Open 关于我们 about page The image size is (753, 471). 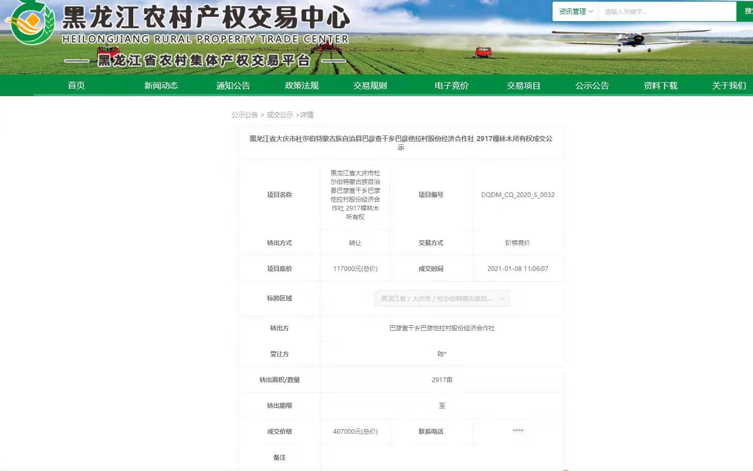(729, 85)
